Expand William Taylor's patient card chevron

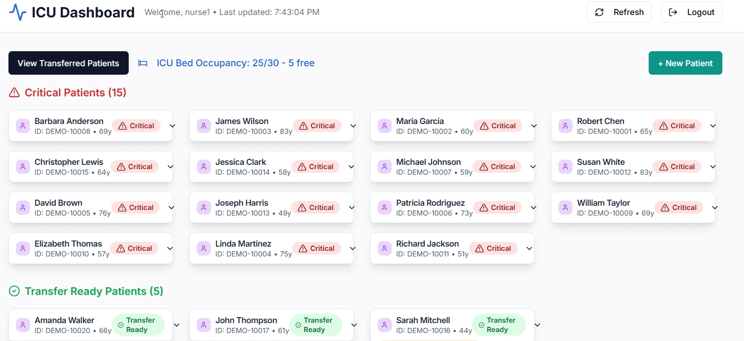tap(714, 208)
